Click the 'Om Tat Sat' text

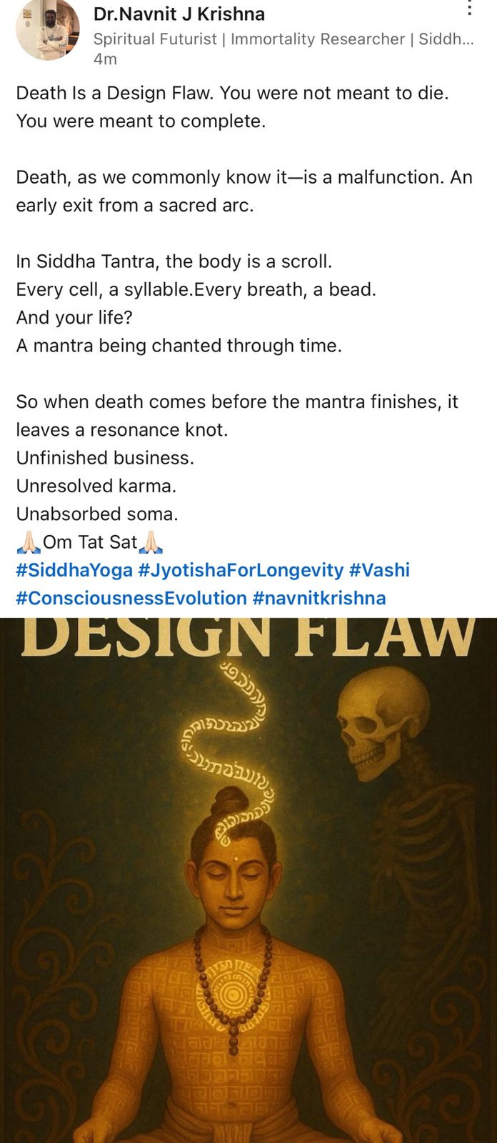click(x=90, y=542)
